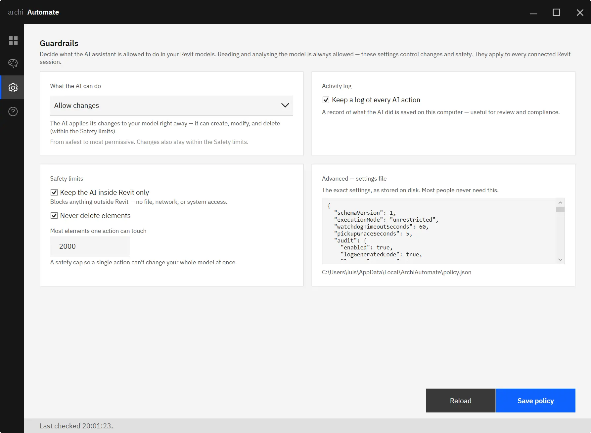Click the "Safety limits" section label
The width and height of the screenshot is (591, 433).
[67, 179]
